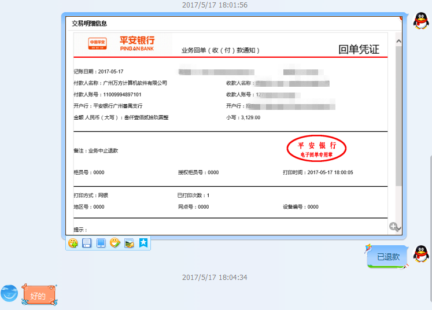Click the scroll-up arrow in the receipt image
The image size is (432, 310).
click(x=398, y=41)
